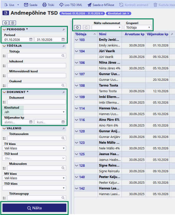Click Loo TSD XML button
This screenshot has height=215, width=175.
point(71,5)
